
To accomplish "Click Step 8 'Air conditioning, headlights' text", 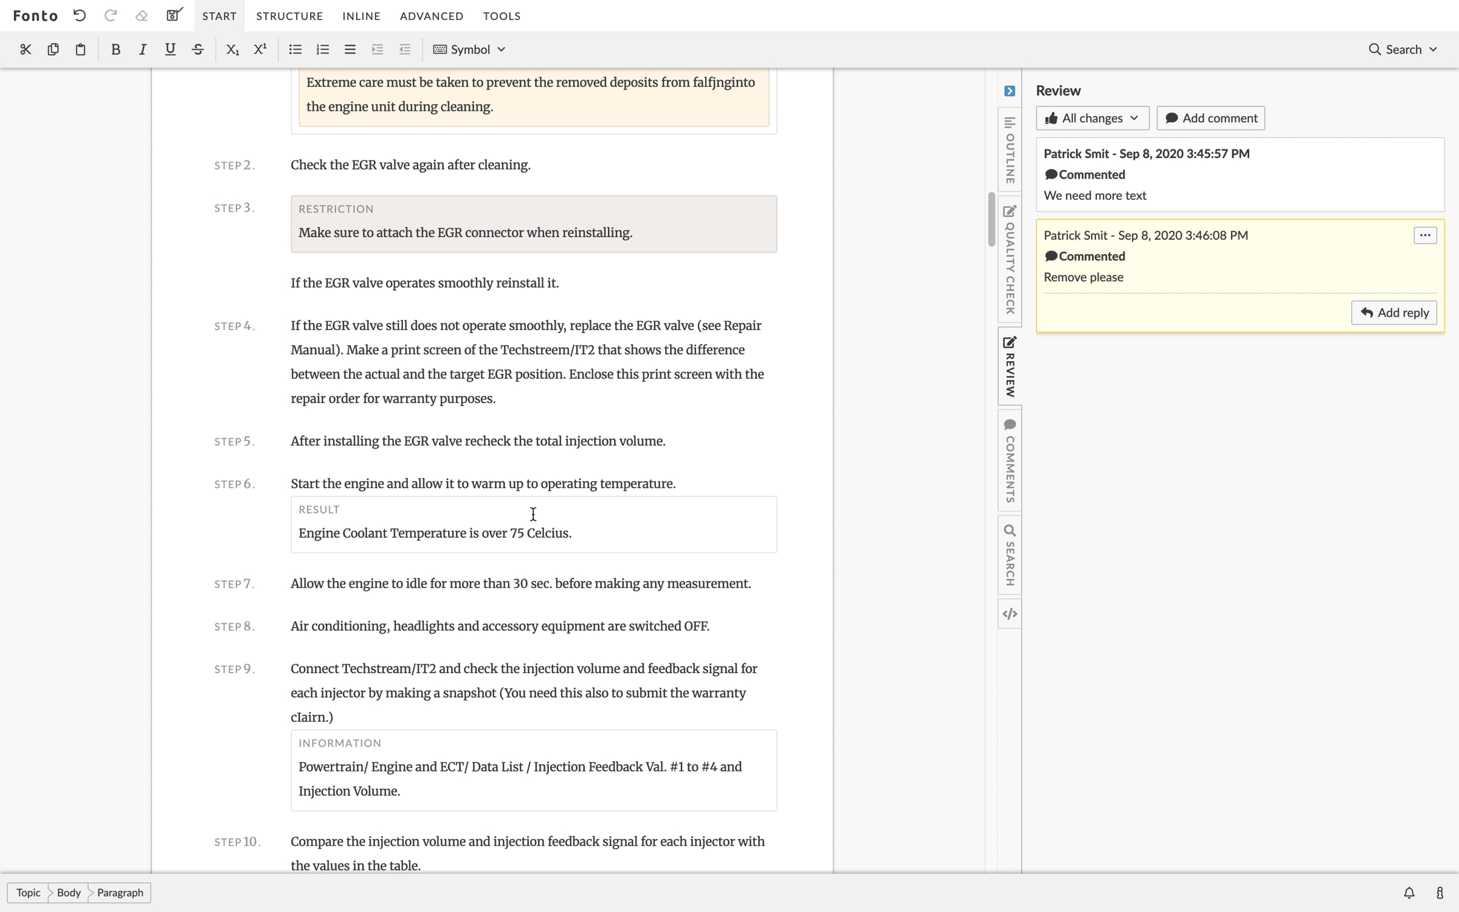I will pos(500,626).
